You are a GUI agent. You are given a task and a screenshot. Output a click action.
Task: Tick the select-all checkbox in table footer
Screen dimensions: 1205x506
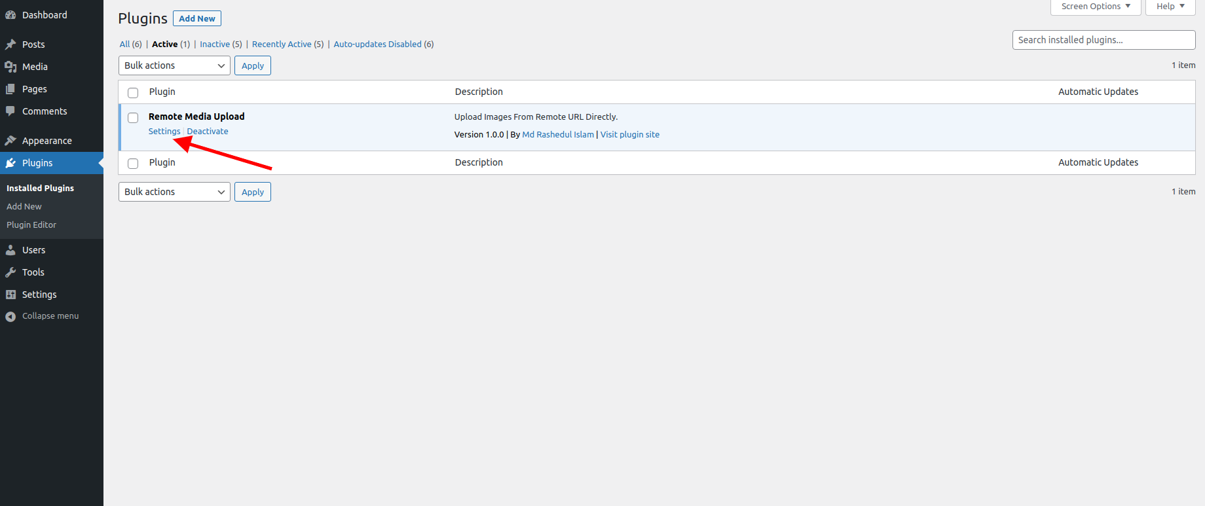tap(133, 163)
